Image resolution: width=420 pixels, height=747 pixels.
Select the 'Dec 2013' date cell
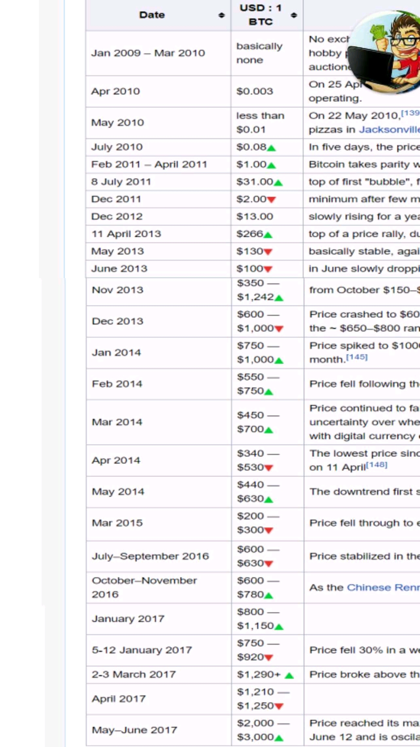click(159, 321)
